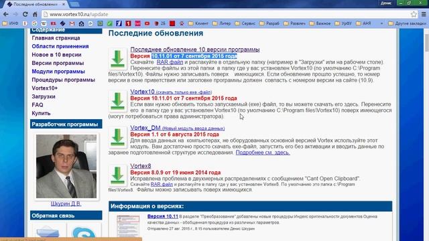This screenshot has height=241, width=429.
Task: Click Новый модуль ввода данных link
Action: pyautogui.click(x=194, y=129)
